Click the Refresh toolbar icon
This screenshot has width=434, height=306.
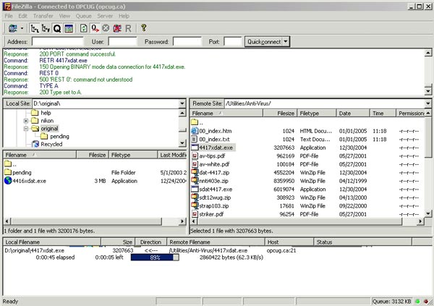tap(84, 28)
